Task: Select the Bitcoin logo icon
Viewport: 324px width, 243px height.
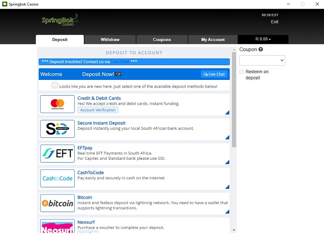Action: click(57, 203)
